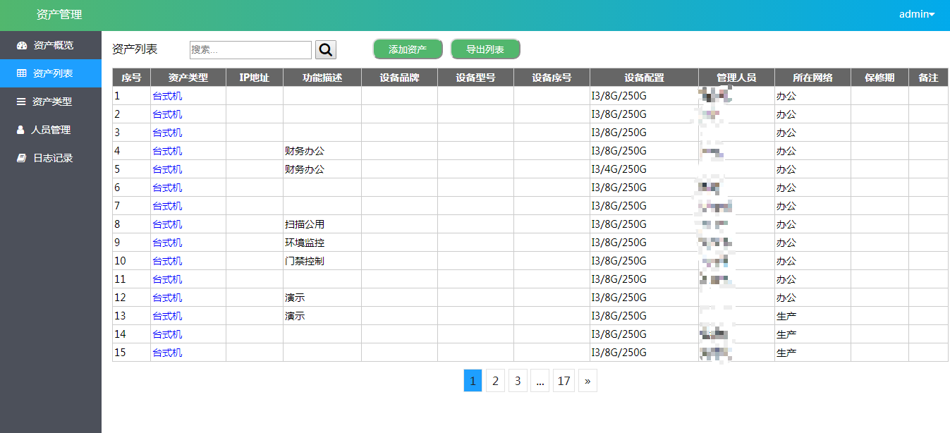Image resolution: width=950 pixels, height=433 pixels.
Task: Open 台式机 link in row 6
Action: coord(167,188)
